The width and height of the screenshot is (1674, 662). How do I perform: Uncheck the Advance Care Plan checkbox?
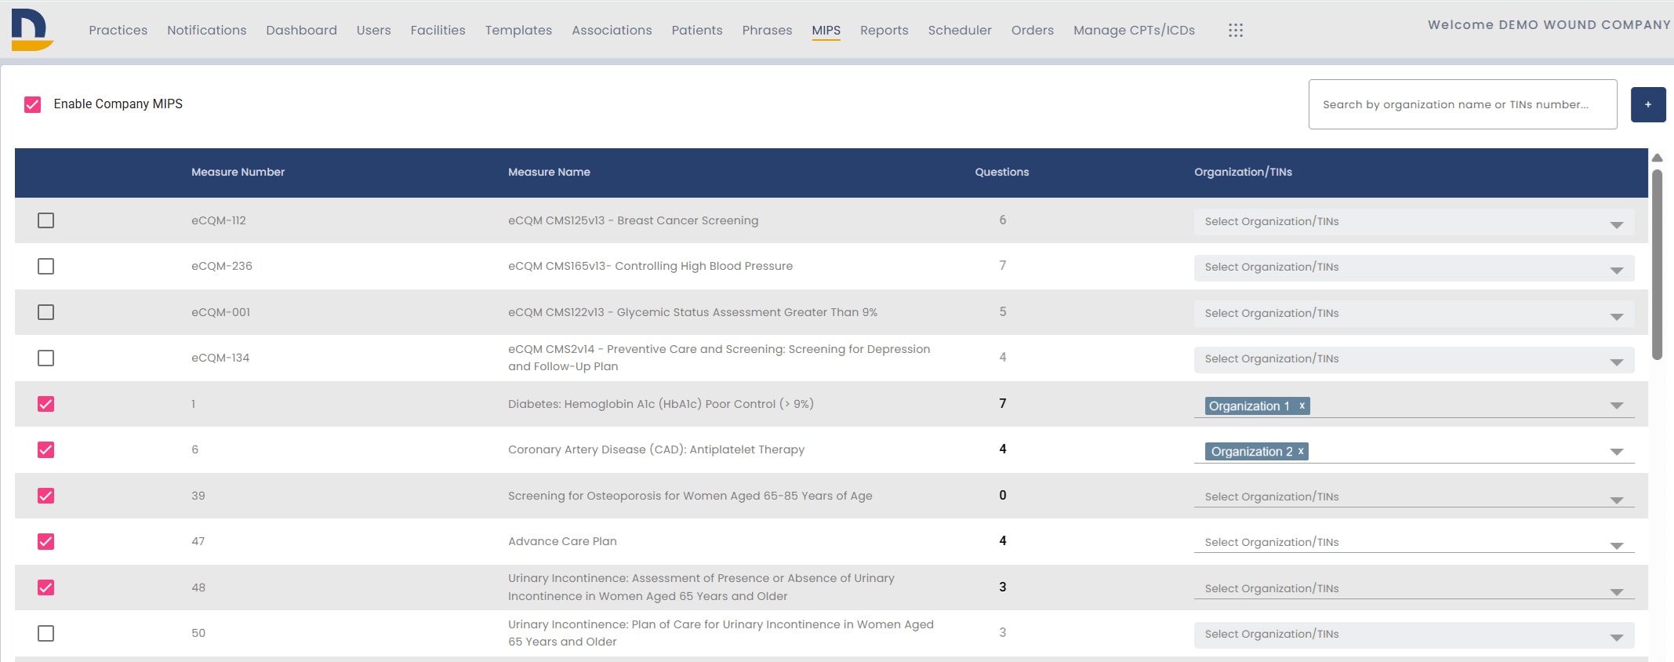[46, 541]
